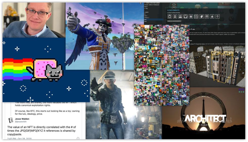Screen dimensions: 248x142
Task: Click the info circle icon on the tweet
Action: [78, 138]
